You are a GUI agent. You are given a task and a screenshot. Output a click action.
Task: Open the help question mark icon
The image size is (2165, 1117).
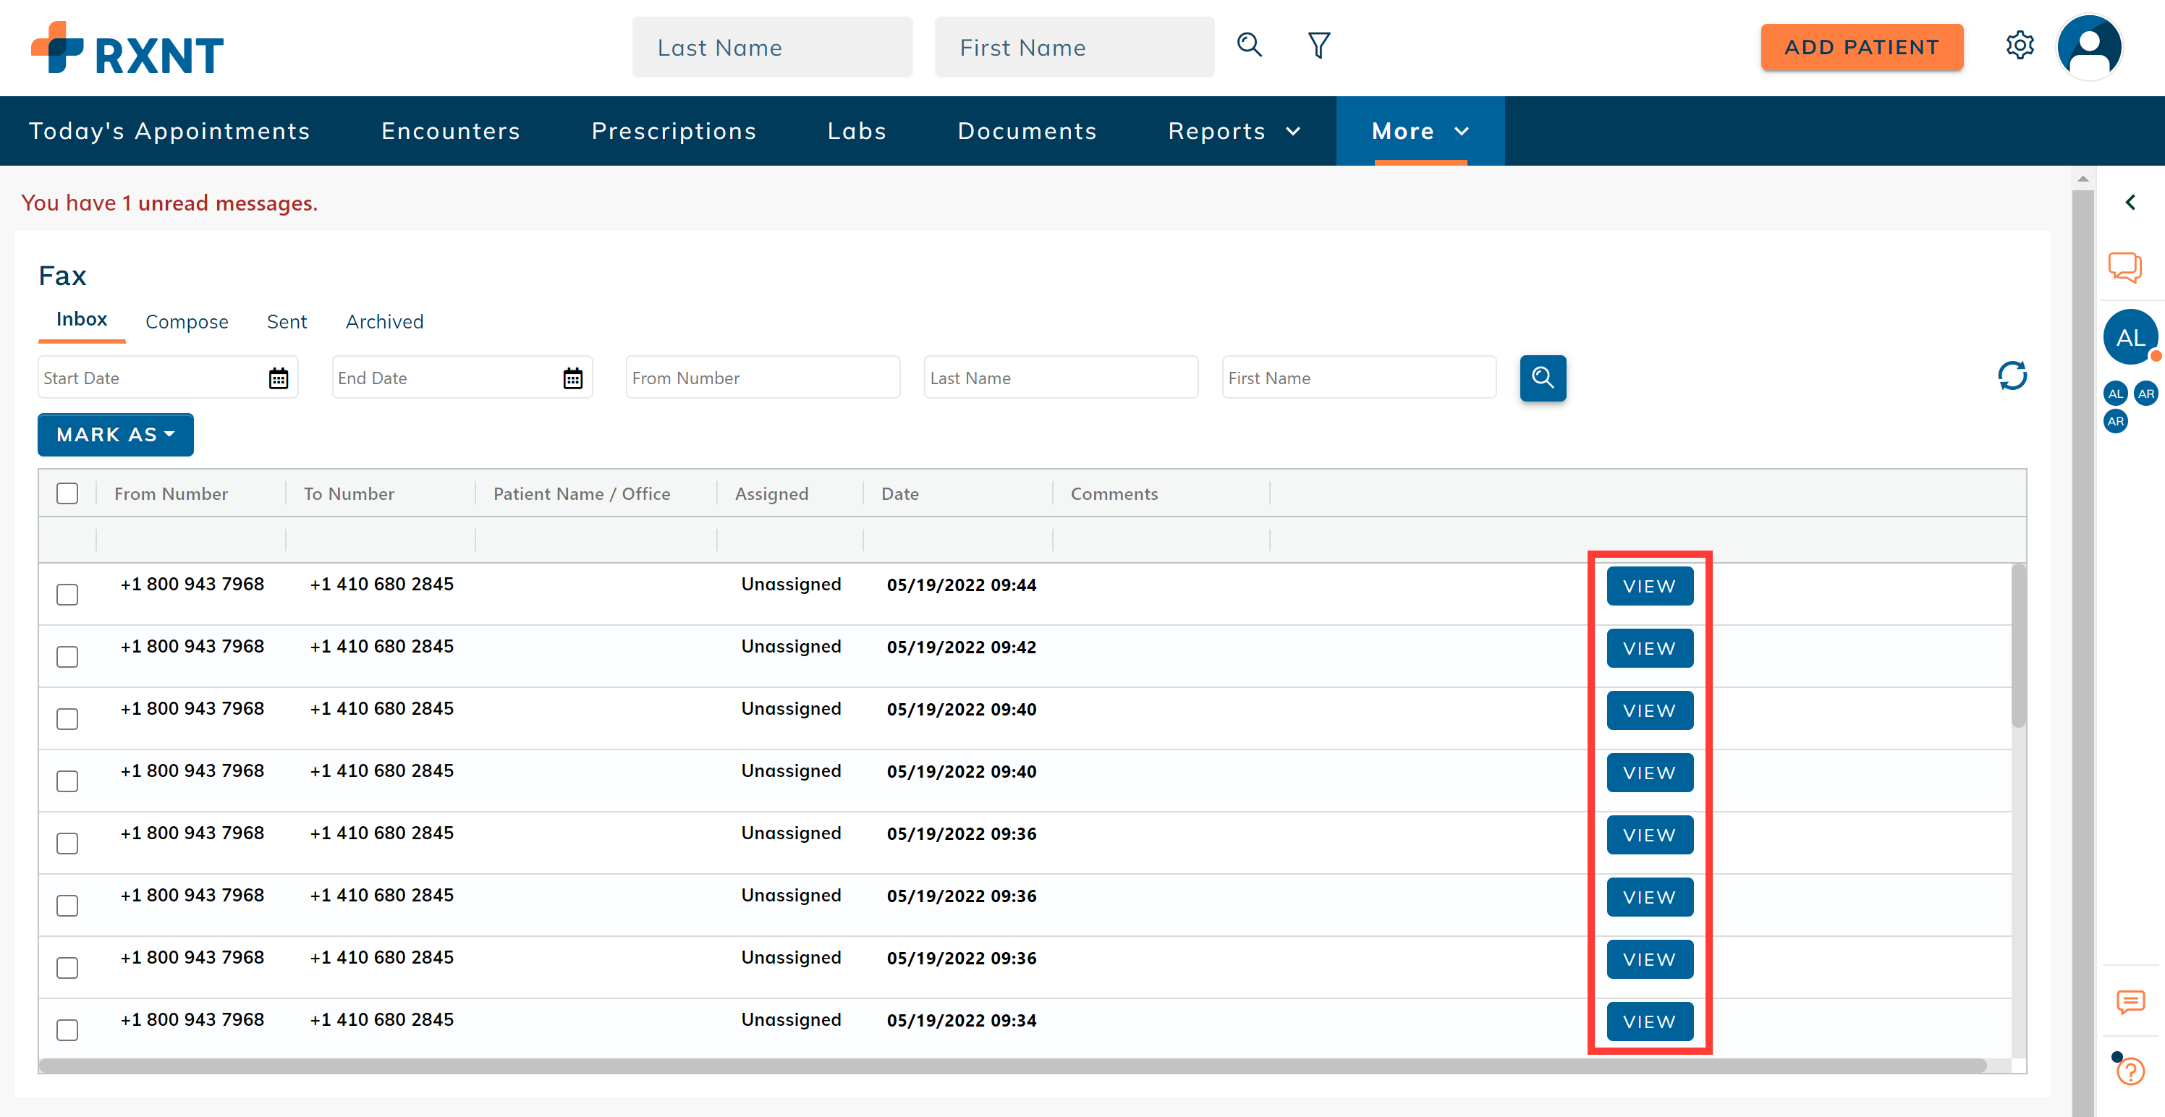[2130, 1071]
